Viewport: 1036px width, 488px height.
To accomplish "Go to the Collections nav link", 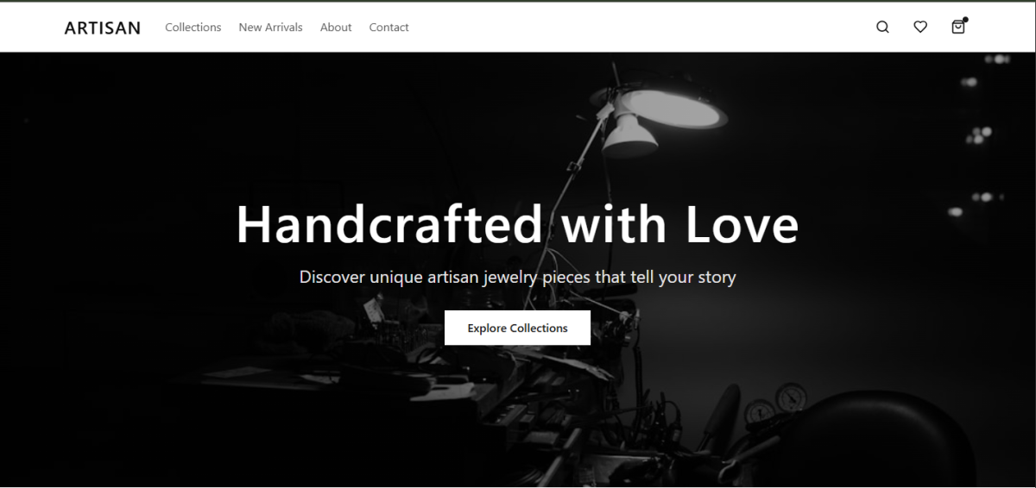I will coord(193,28).
